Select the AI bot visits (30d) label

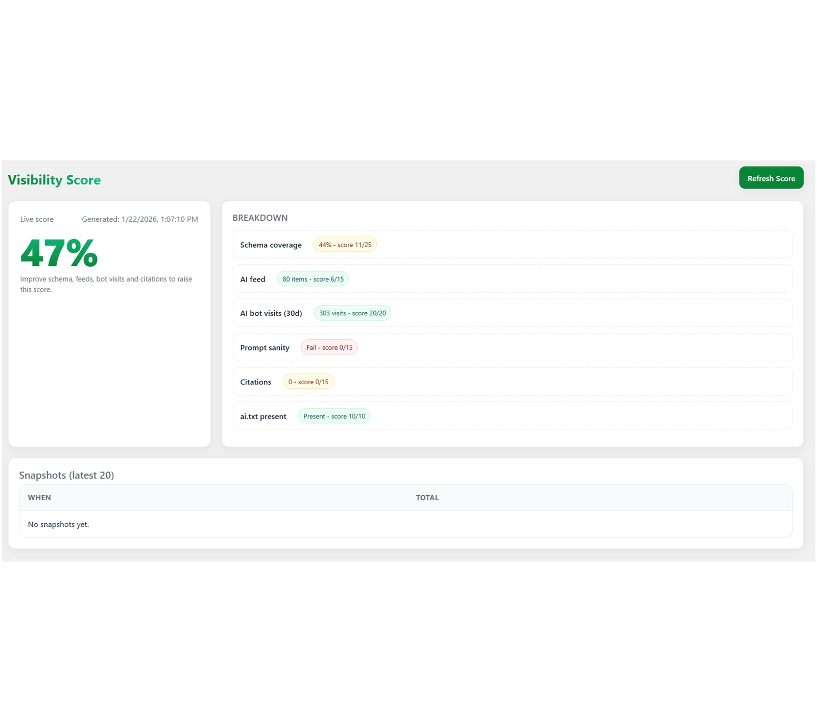click(271, 313)
